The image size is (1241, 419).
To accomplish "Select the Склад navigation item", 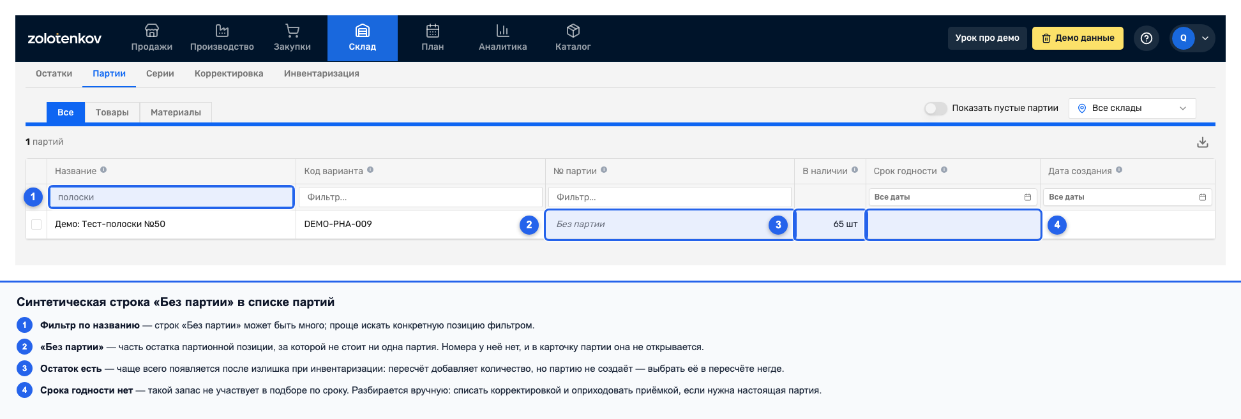I will click(x=362, y=38).
